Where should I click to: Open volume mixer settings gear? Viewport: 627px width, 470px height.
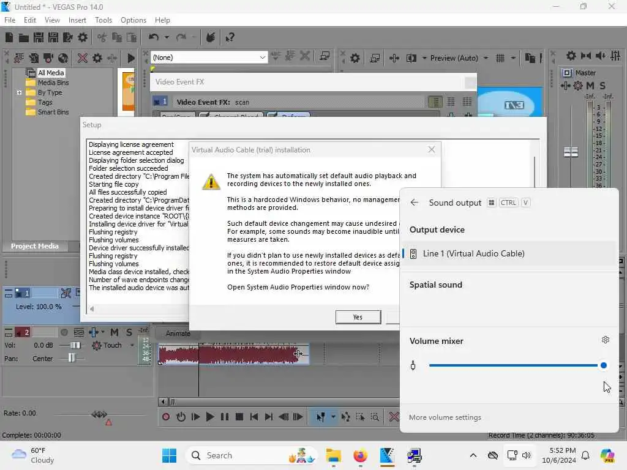coord(606,340)
